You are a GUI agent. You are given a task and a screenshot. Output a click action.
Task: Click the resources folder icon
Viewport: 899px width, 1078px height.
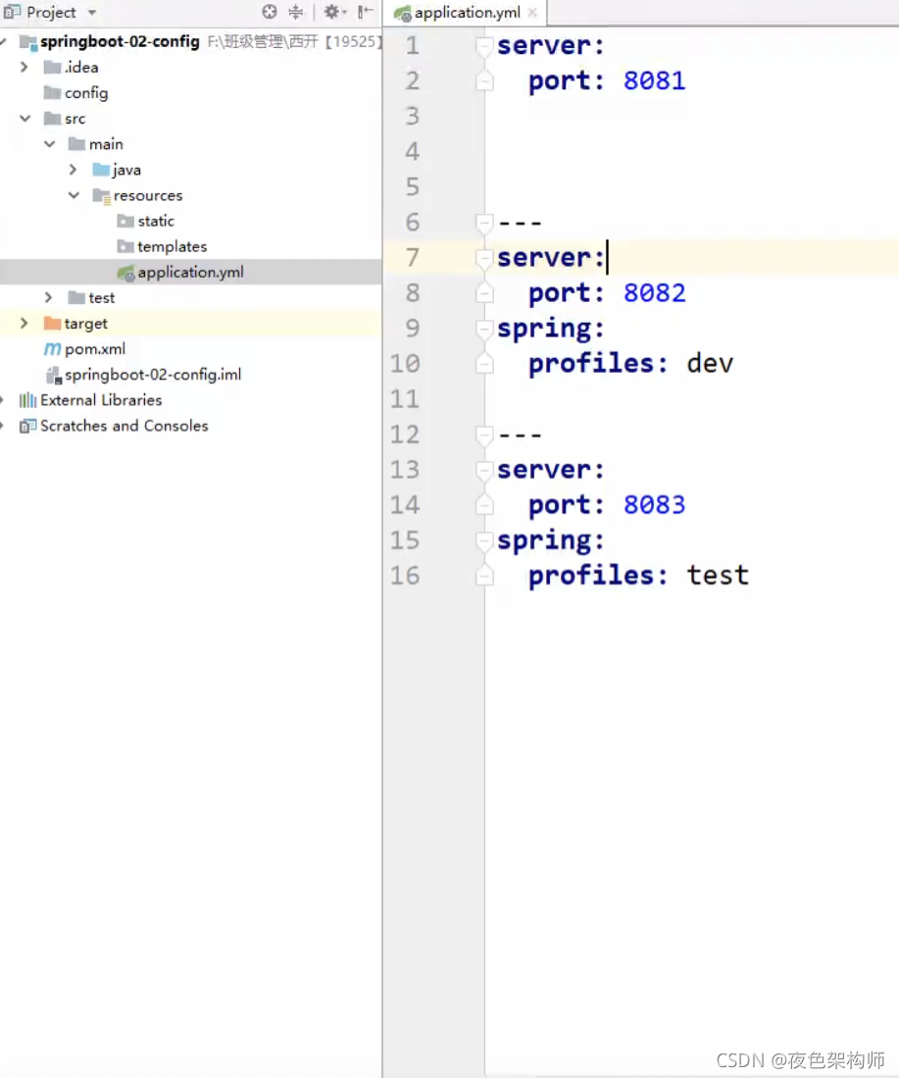102,196
